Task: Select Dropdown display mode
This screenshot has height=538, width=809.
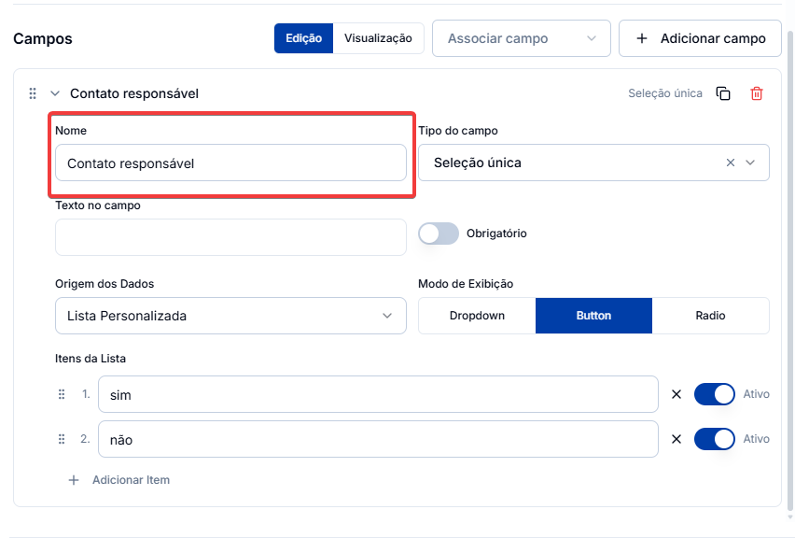Action: [x=477, y=316]
